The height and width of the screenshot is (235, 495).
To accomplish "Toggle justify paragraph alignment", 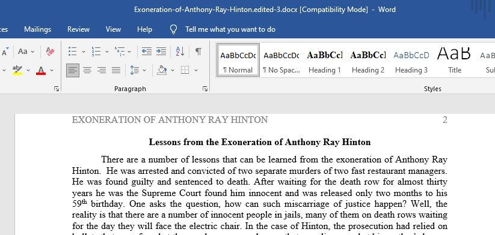I will coord(116,70).
